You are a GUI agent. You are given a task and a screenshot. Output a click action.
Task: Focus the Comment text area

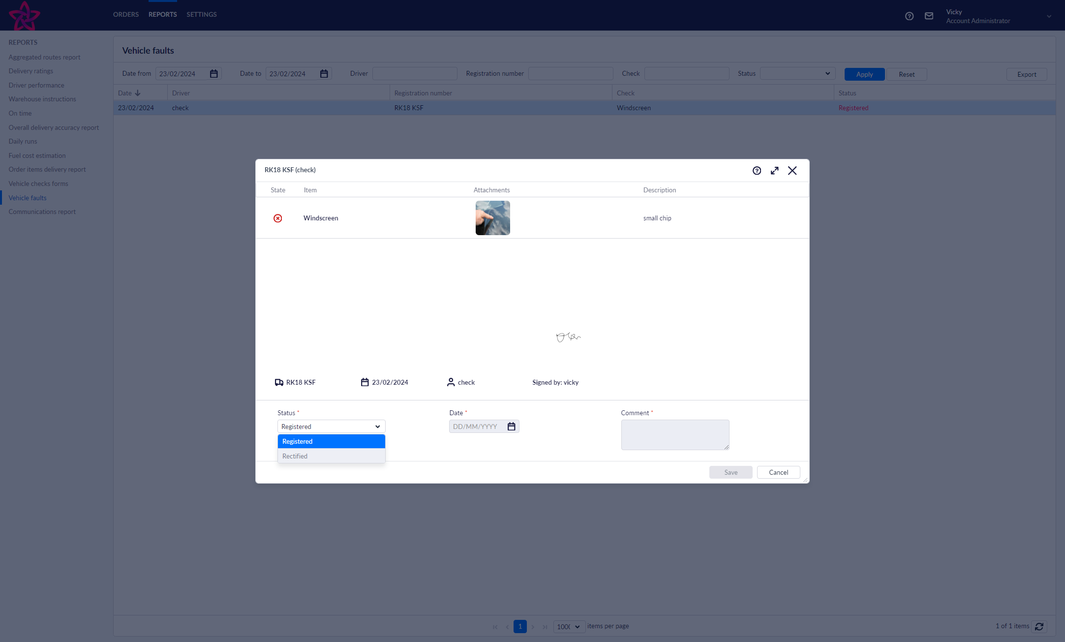coord(675,435)
